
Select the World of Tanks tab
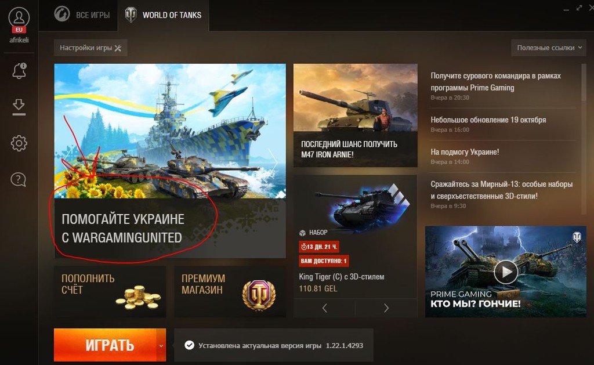[163, 15]
